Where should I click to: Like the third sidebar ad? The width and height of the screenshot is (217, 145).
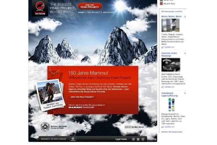point(168,127)
